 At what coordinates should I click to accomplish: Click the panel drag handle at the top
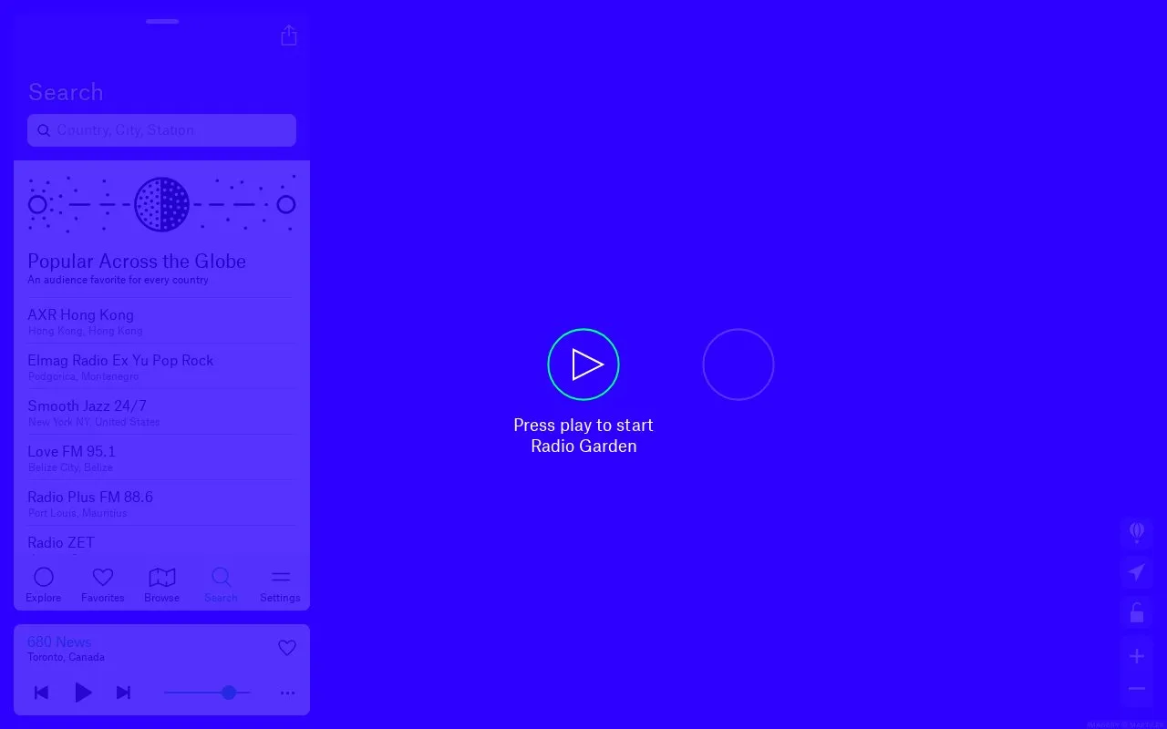coord(162,21)
